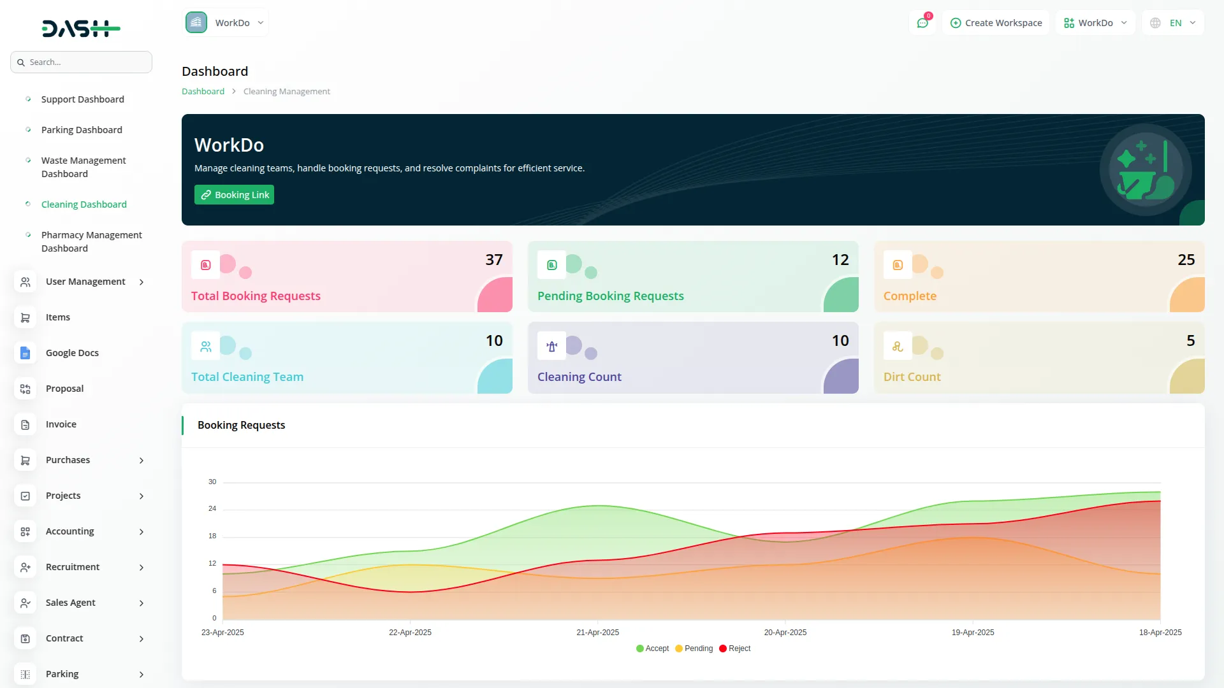Click the Cleaning Count card icon
1224x688 pixels.
click(551, 347)
